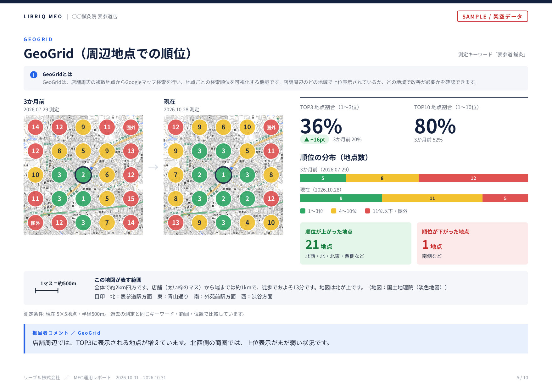The image size is (552, 390).
Task: Select the center store marker 2 on 3か月前 map
Action: 83,175
